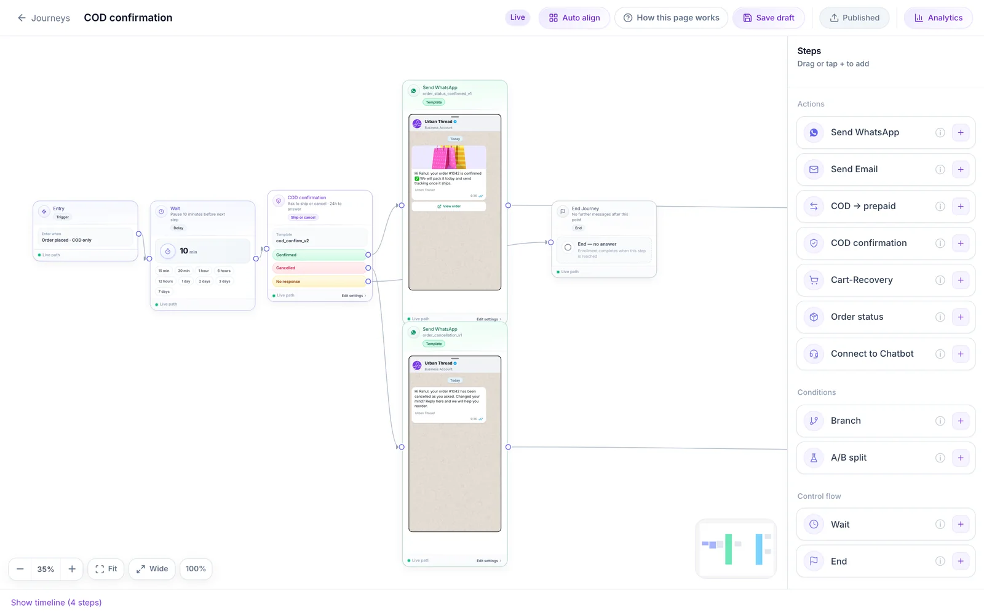Image resolution: width=984 pixels, height=615 pixels.
Task: Show info for Send Email action
Action: 940,169
